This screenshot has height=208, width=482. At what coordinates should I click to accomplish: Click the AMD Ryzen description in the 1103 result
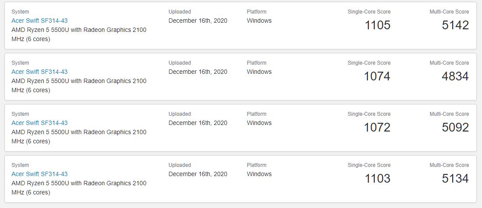79,183
